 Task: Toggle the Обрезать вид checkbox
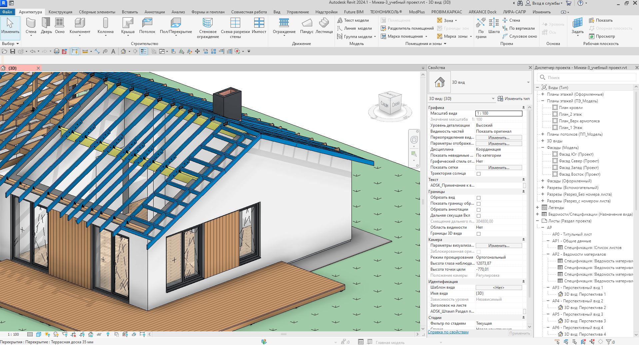[478, 198]
